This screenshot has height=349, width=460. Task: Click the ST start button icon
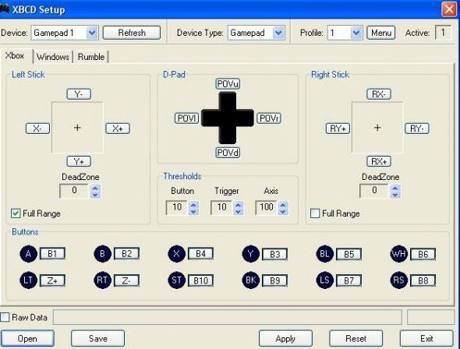tap(177, 280)
